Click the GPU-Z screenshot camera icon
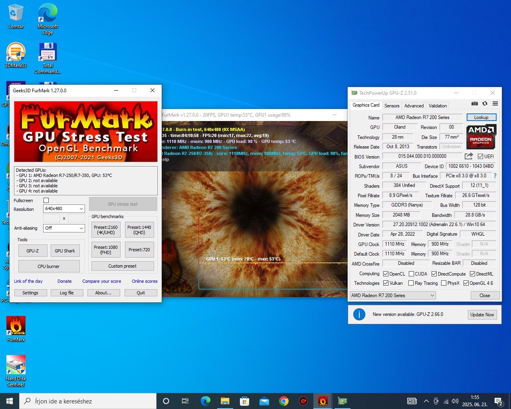 click(474, 104)
